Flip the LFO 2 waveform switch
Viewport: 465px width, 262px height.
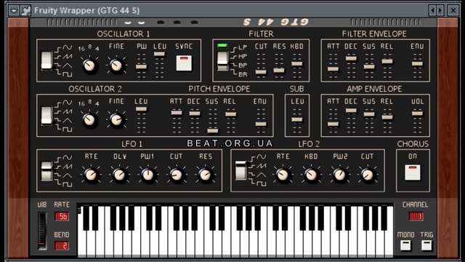coord(240,170)
